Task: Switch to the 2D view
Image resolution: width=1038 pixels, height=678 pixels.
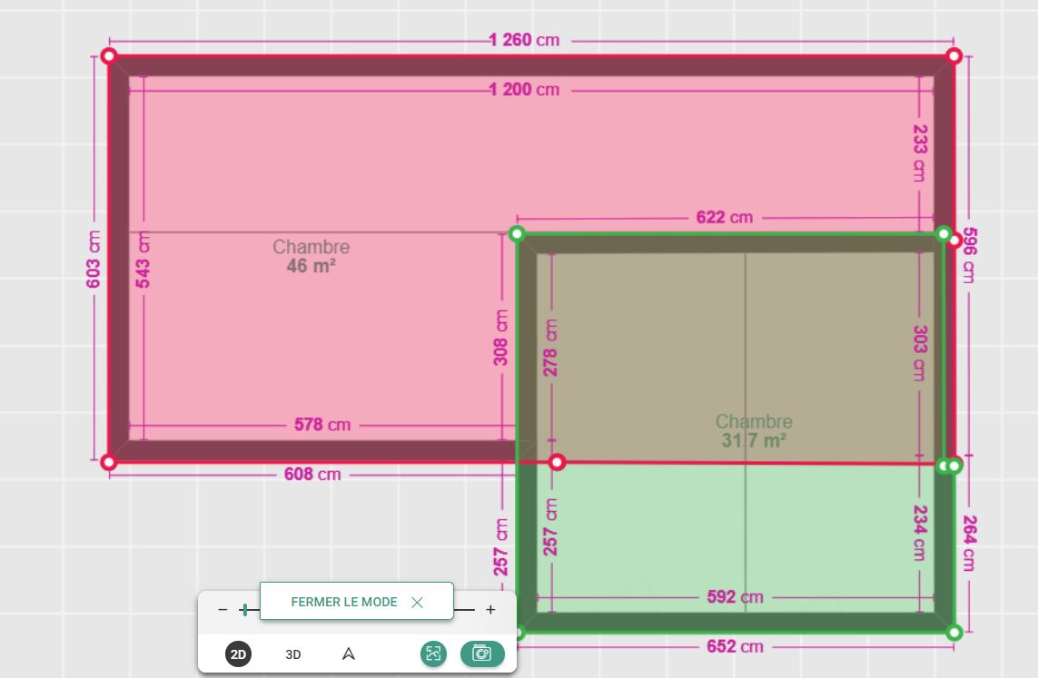Action: (238, 654)
